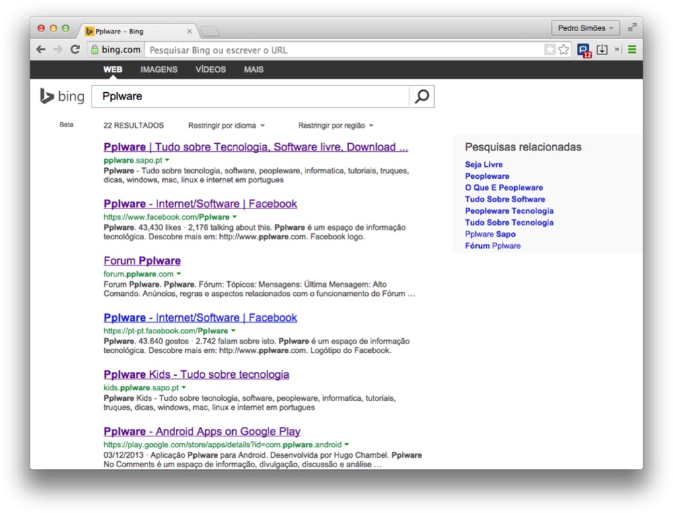Zoom window with the green button

pos(66,28)
